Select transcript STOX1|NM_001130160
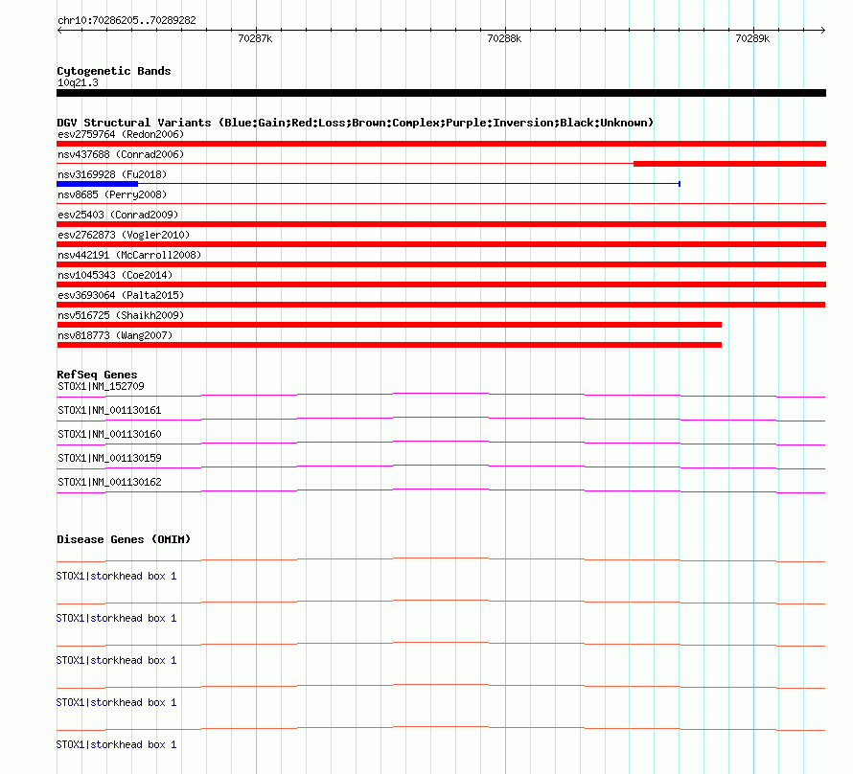 click(109, 434)
